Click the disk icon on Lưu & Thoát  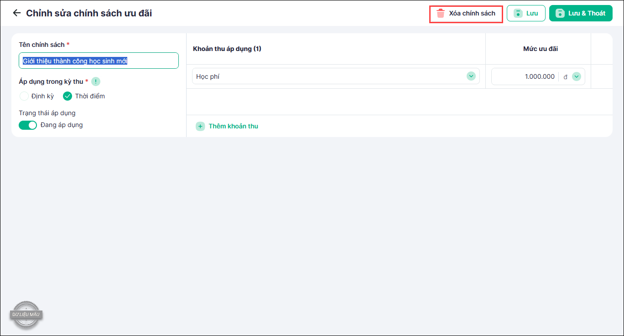560,14
